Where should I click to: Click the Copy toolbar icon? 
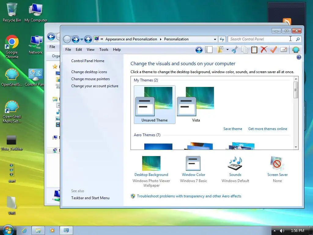point(245,50)
